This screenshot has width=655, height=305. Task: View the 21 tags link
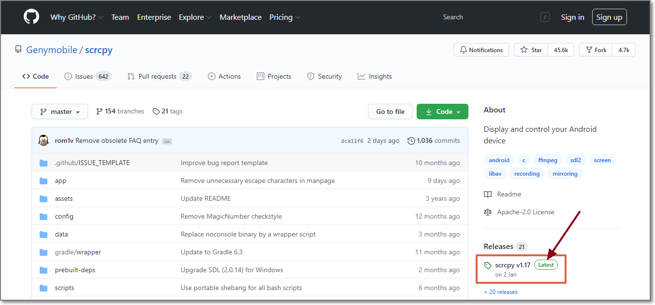[x=167, y=111]
